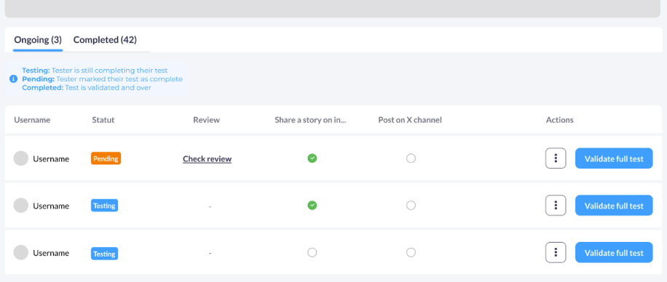667x282 pixels.
Task: Click the Username name in Pending row
Action: point(51,159)
